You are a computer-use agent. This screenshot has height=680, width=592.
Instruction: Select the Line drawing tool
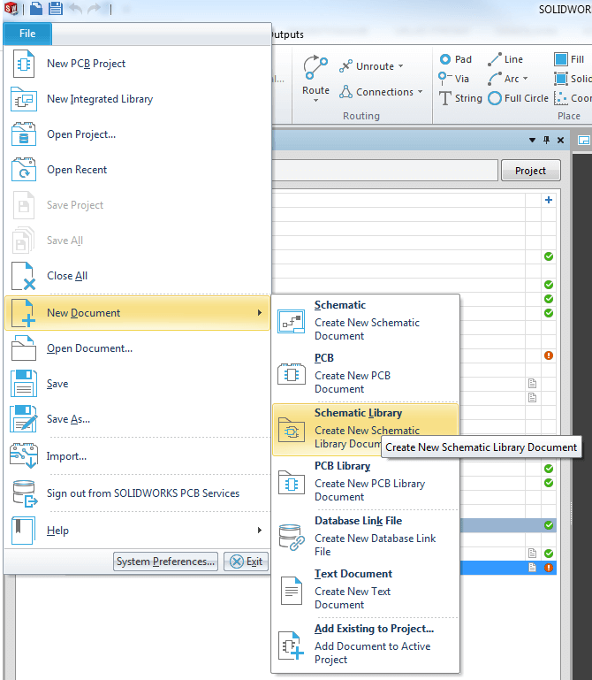point(505,59)
